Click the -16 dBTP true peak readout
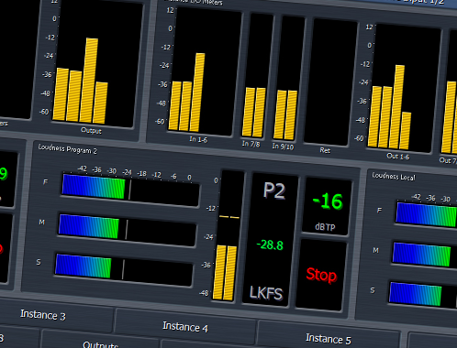Image resolution: width=457 pixels, height=348 pixels. click(x=327, y=207)
